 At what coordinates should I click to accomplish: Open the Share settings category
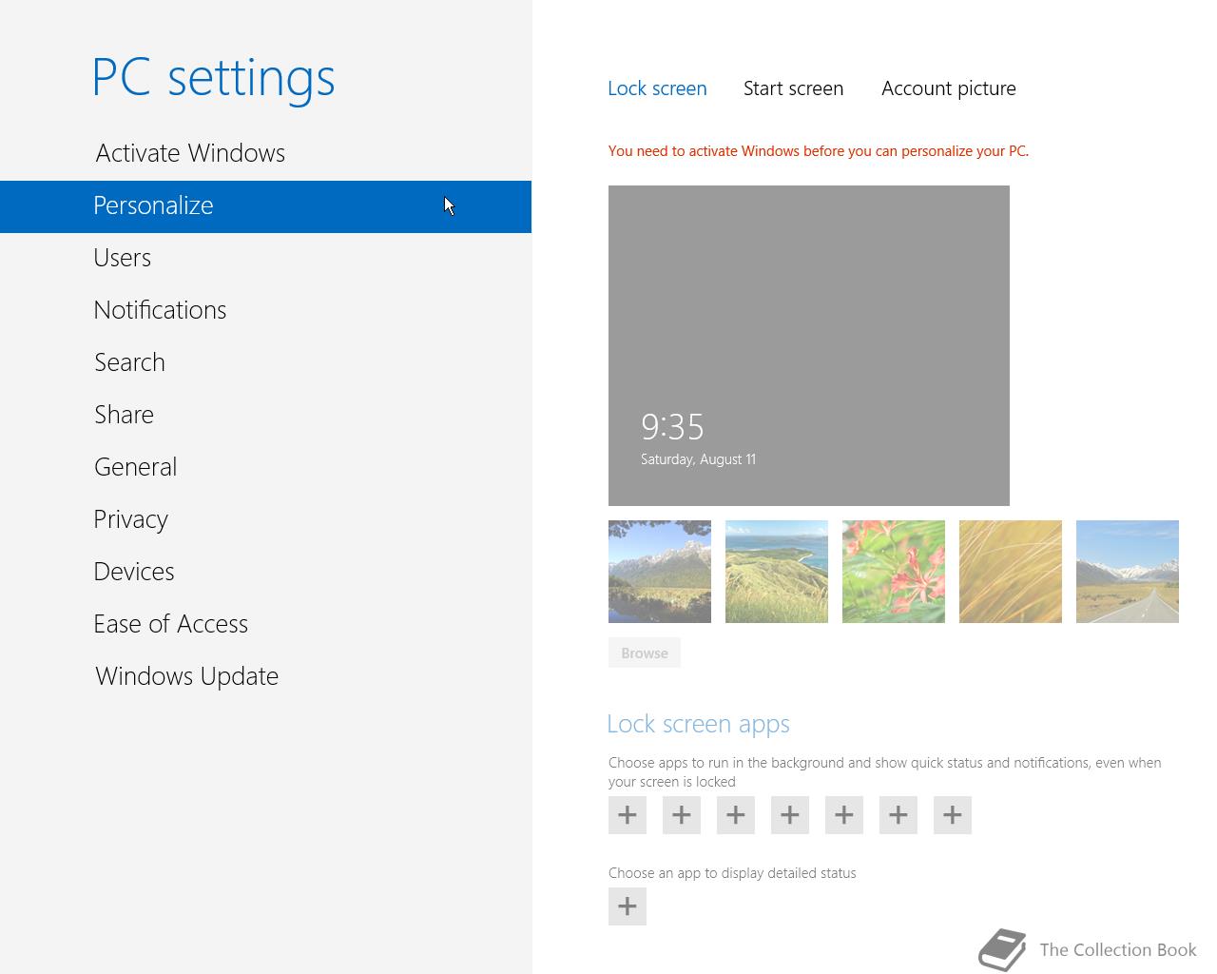pos(265,415)
